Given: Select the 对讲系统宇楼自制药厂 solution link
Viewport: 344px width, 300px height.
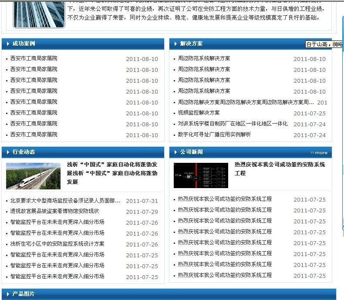Looking at the screenshot, I should [x=233, y=124].
